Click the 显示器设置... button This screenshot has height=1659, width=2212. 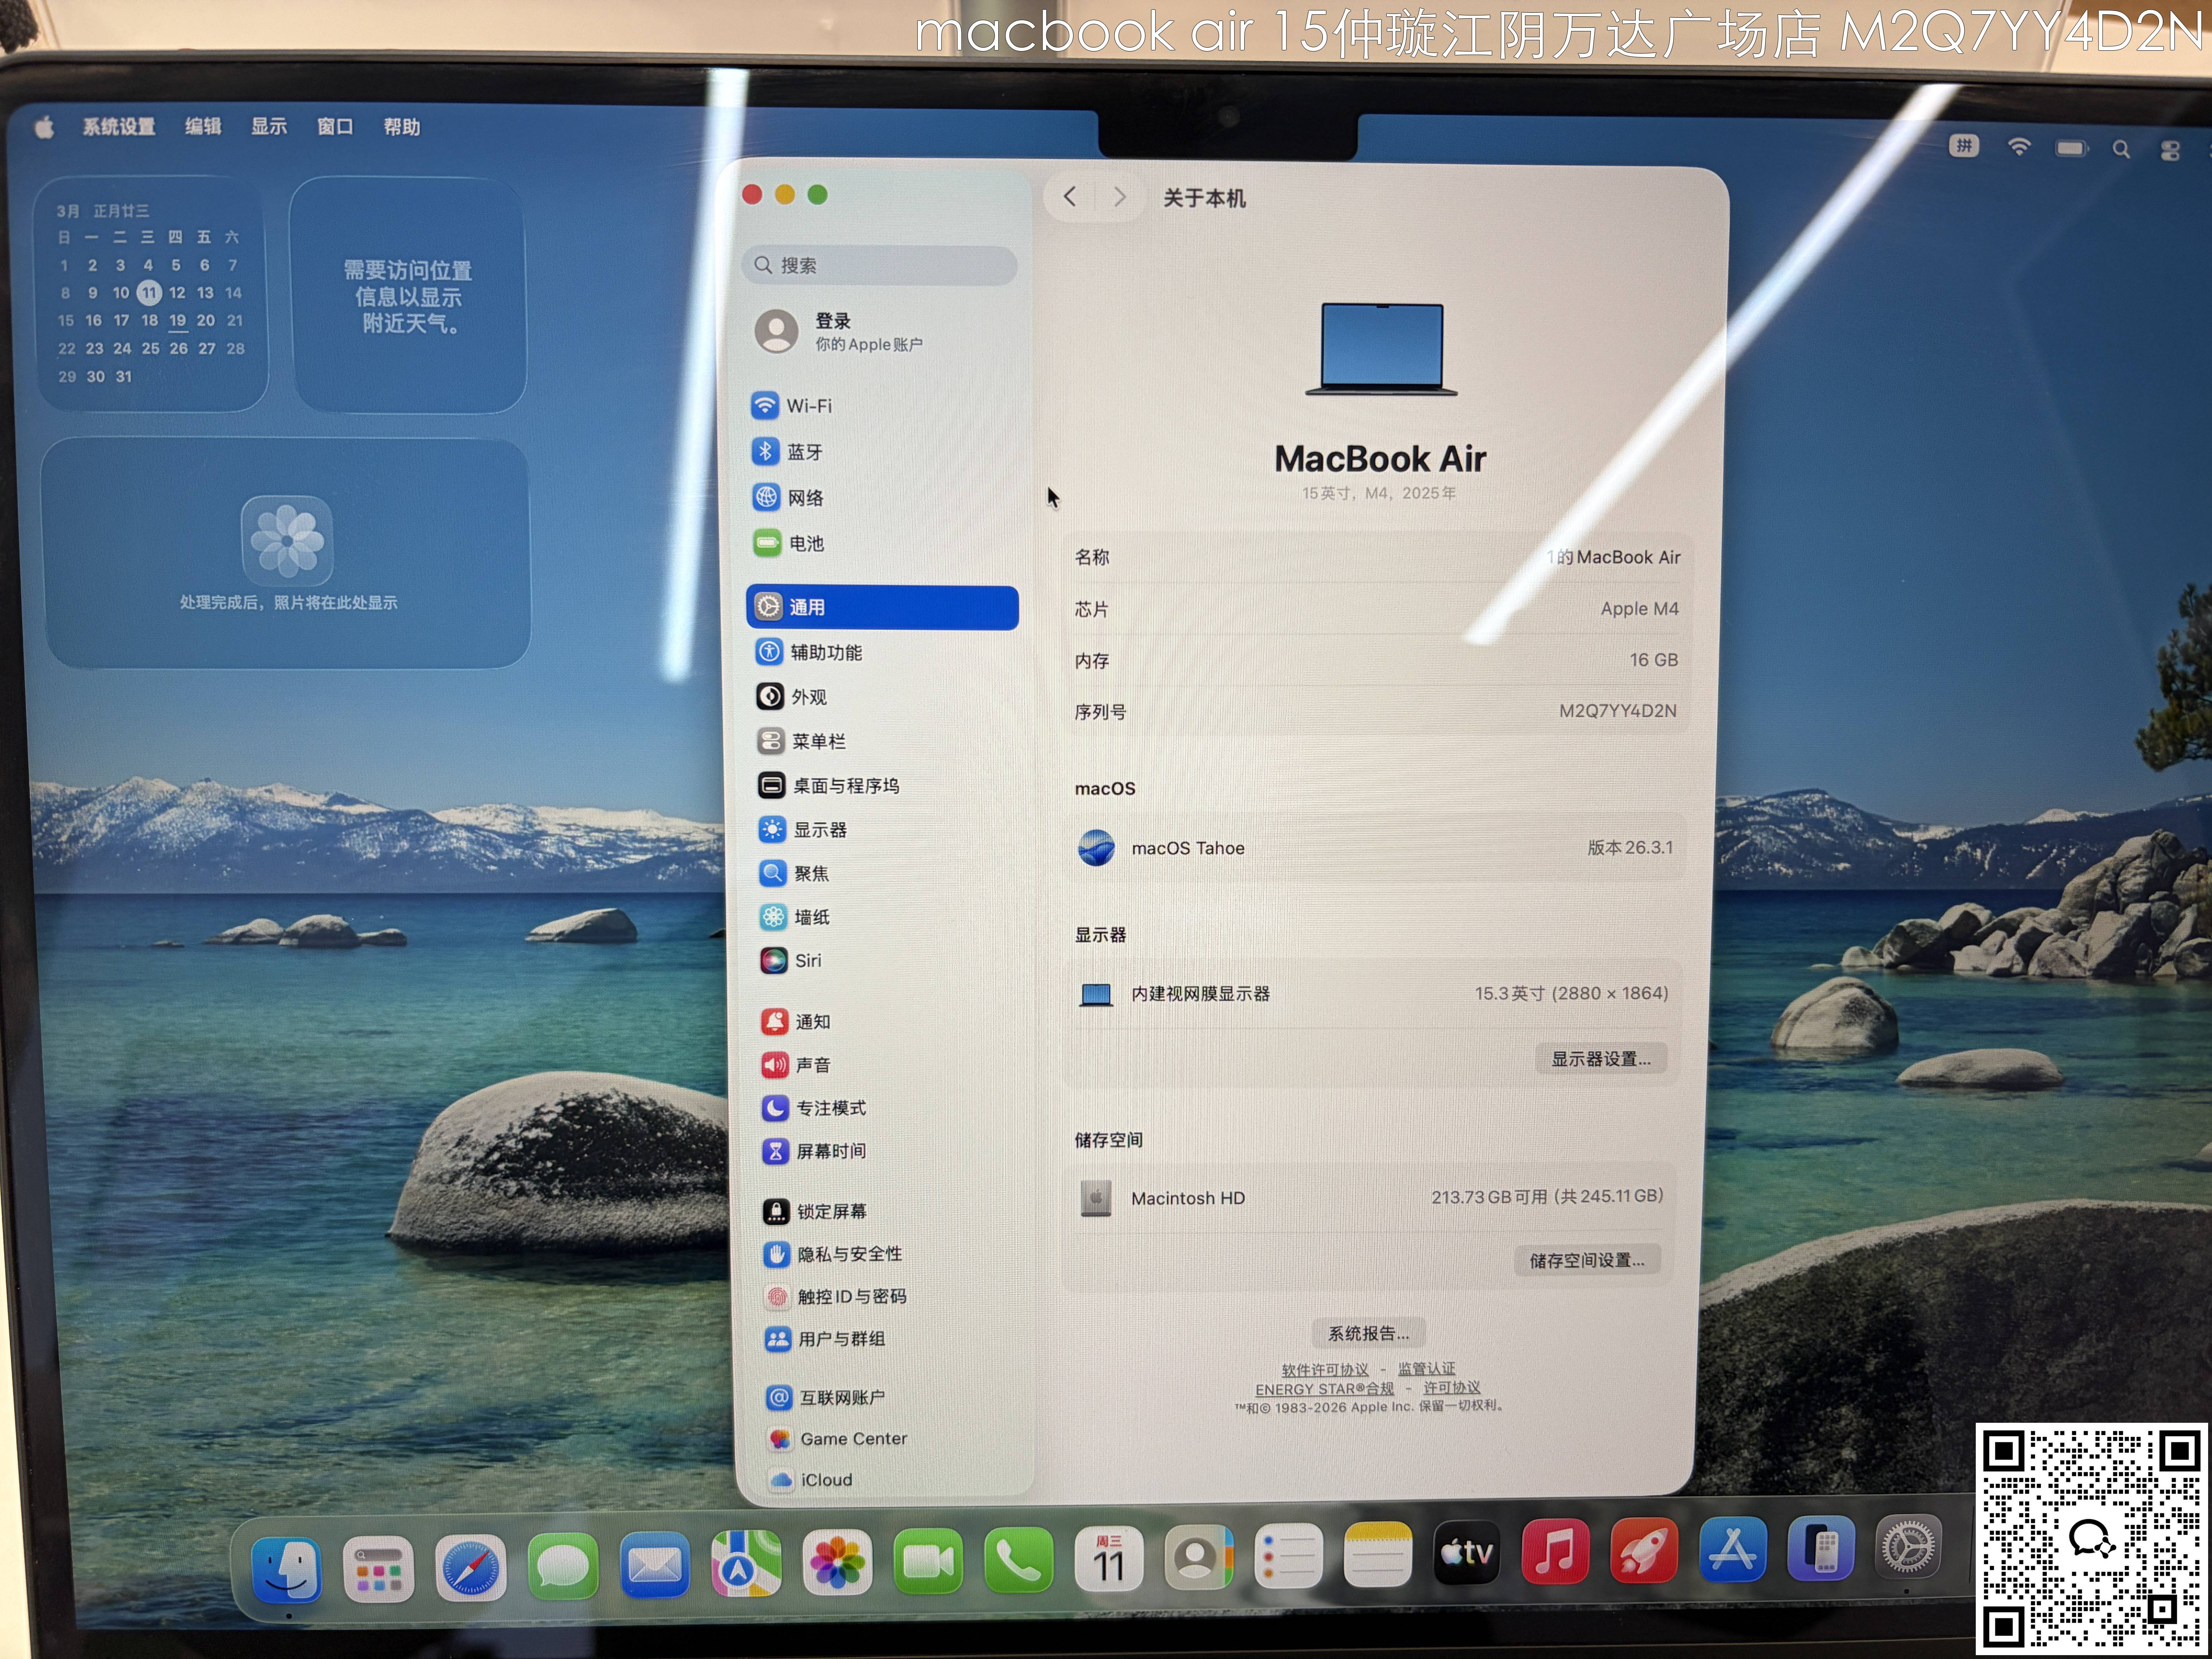1600,1059
